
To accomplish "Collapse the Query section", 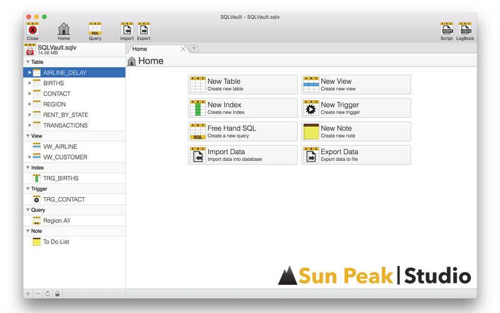I will (x=27, y=210).
